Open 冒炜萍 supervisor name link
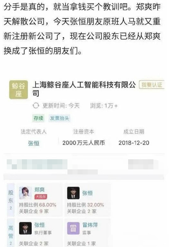175x247 pixels. coord(90,225)
